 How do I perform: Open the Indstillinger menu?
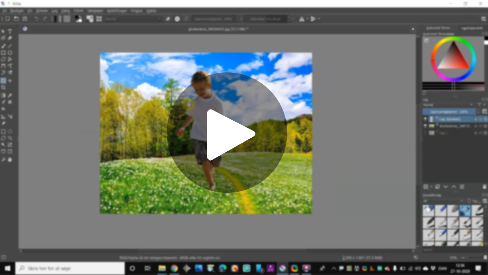tap(117, 11)
